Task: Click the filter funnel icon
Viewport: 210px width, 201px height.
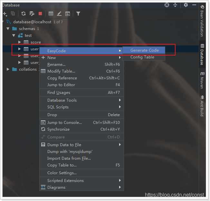Action: pos(78,14)
